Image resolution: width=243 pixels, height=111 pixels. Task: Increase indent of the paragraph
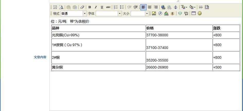(x=136, y=7)
